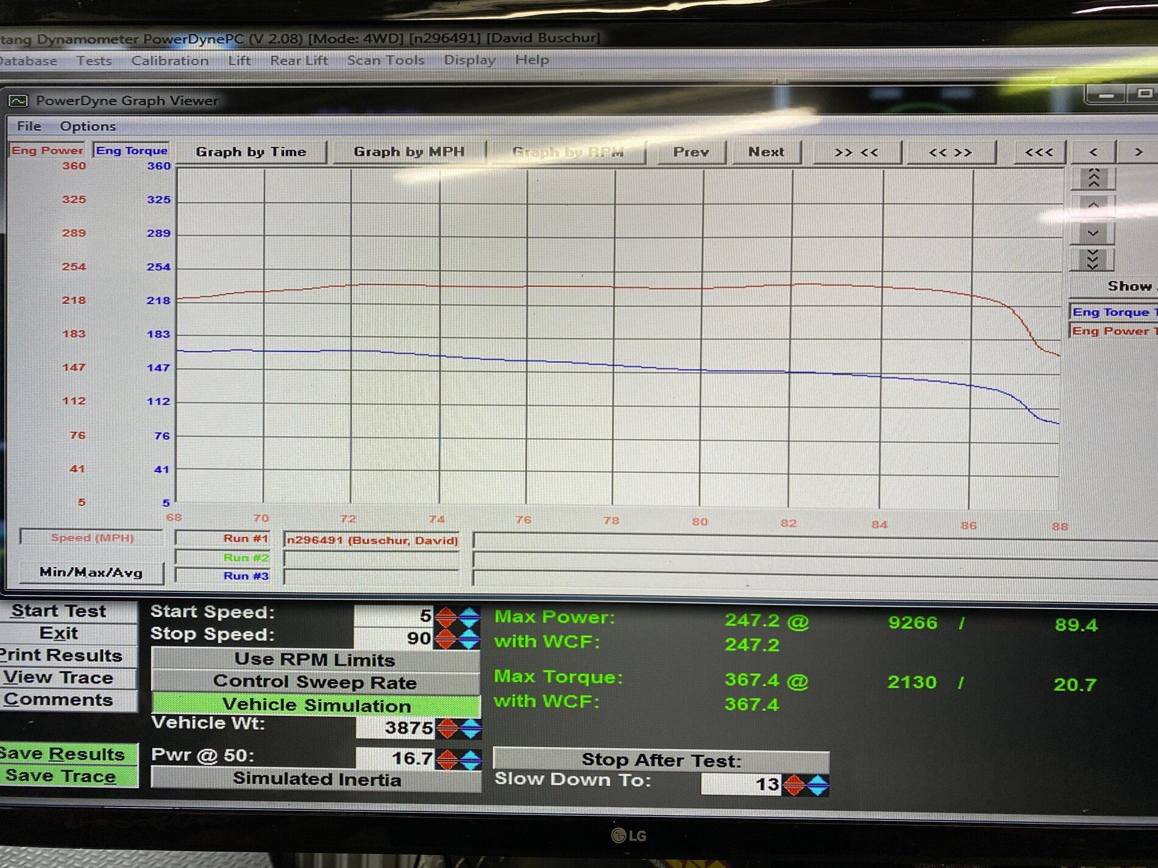The width and height of the screenshot is (1158, 868).
Task: Click the > pan right arrow button
Action: (x=1138, y=152)
